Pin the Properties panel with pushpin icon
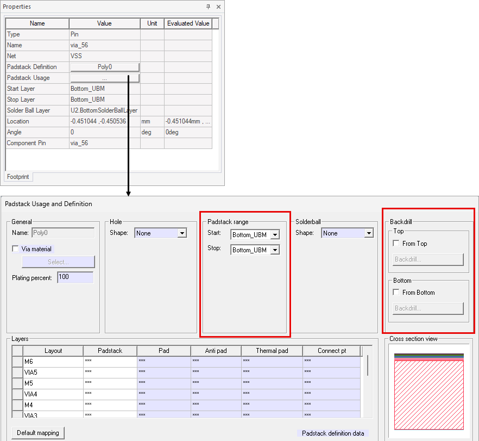479x441 pixels. click(208, 7)
